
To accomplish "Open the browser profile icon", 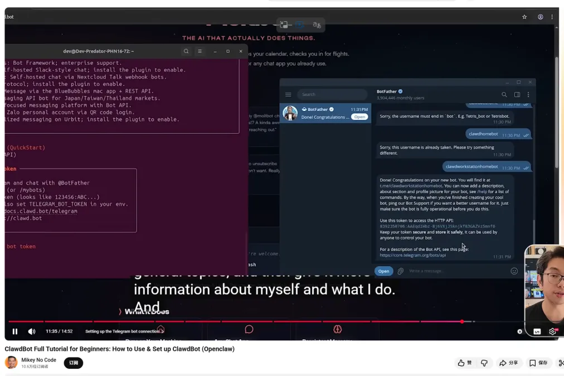I will coord(540,17).
